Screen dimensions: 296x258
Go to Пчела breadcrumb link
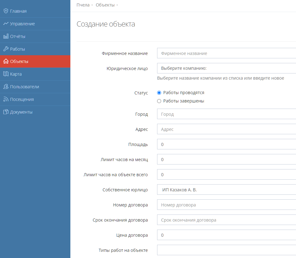pyautogui.click(x=83, y=5)
